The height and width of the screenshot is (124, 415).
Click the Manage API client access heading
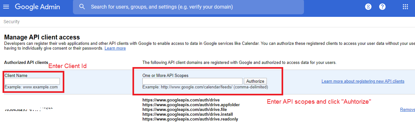(x=42, y=37)
